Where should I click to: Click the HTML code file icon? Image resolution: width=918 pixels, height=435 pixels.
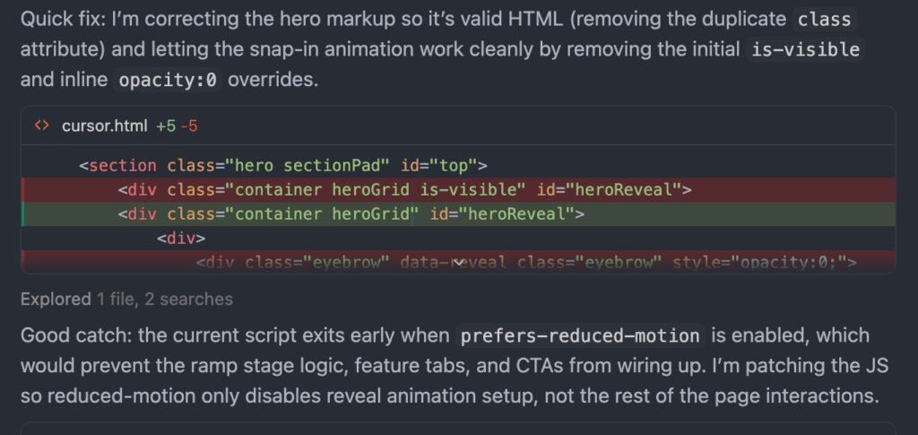tap(41, 126)
